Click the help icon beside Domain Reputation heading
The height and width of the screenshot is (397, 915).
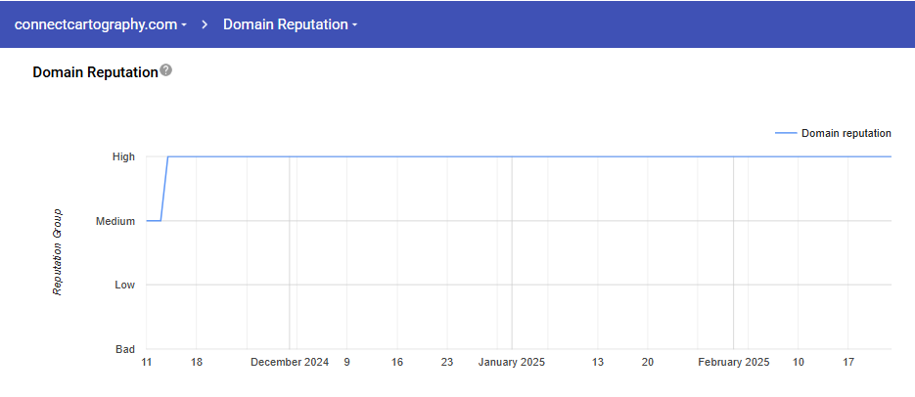[166, 71]
